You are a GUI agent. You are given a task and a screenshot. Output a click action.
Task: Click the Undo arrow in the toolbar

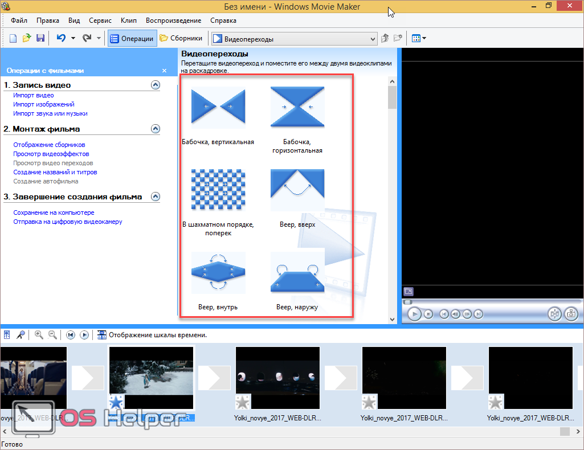[x=61, y=39]
